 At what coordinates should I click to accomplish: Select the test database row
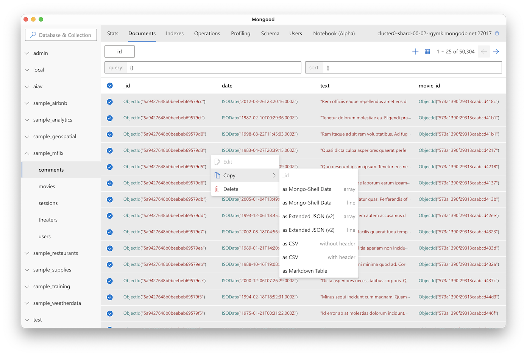point(61,320)
